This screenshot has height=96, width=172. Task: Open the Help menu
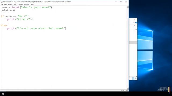click(32, 5)
